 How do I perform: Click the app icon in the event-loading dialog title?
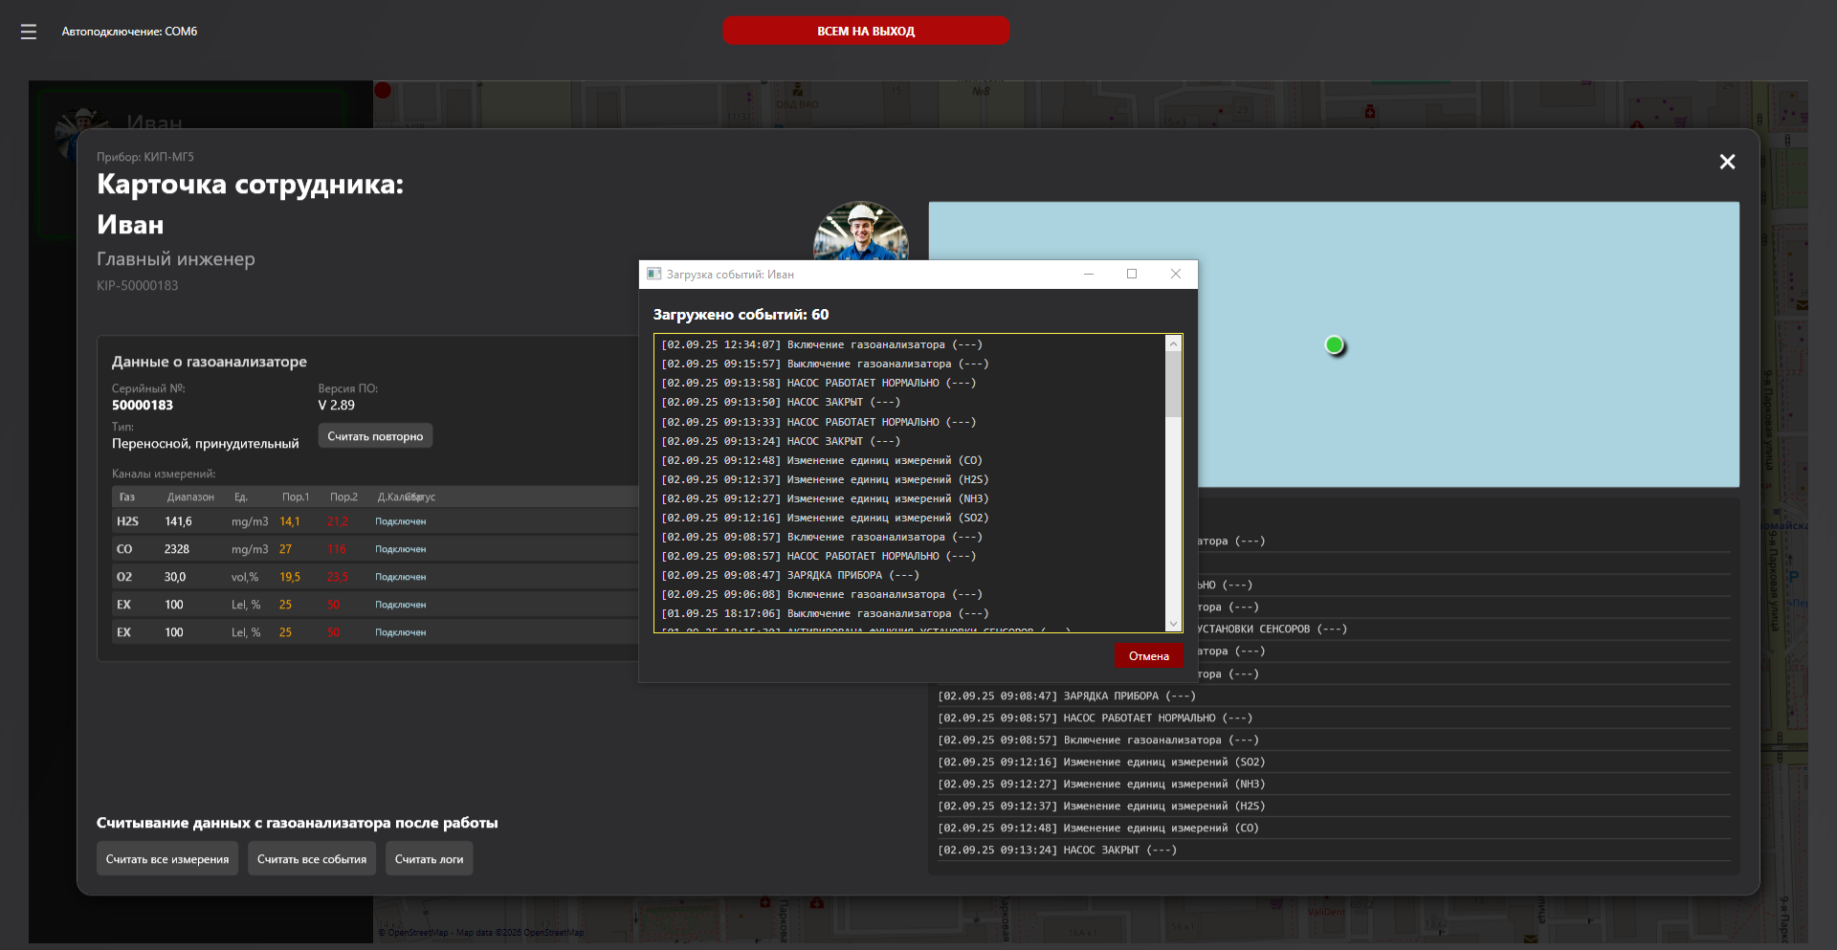click(x=654, y=275)
